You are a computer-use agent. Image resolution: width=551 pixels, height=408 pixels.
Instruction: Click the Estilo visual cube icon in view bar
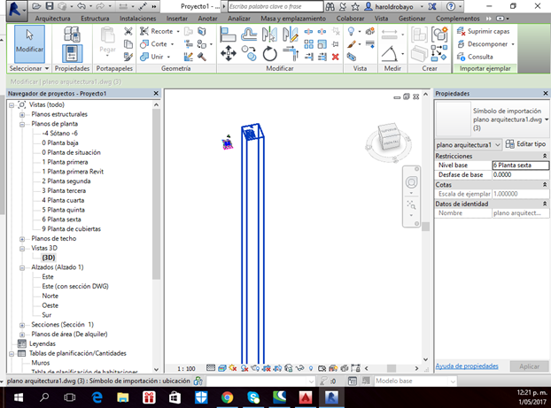coord(221,368)
